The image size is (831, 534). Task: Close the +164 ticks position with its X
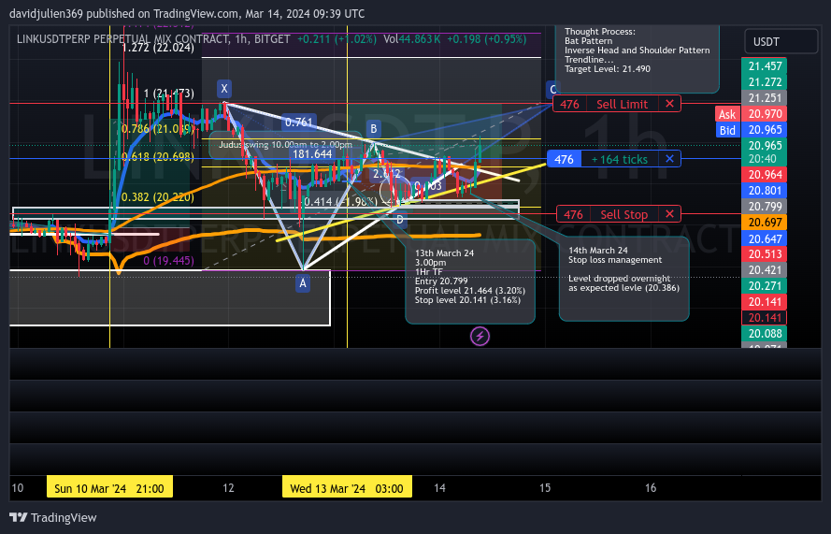pos(669,159)
